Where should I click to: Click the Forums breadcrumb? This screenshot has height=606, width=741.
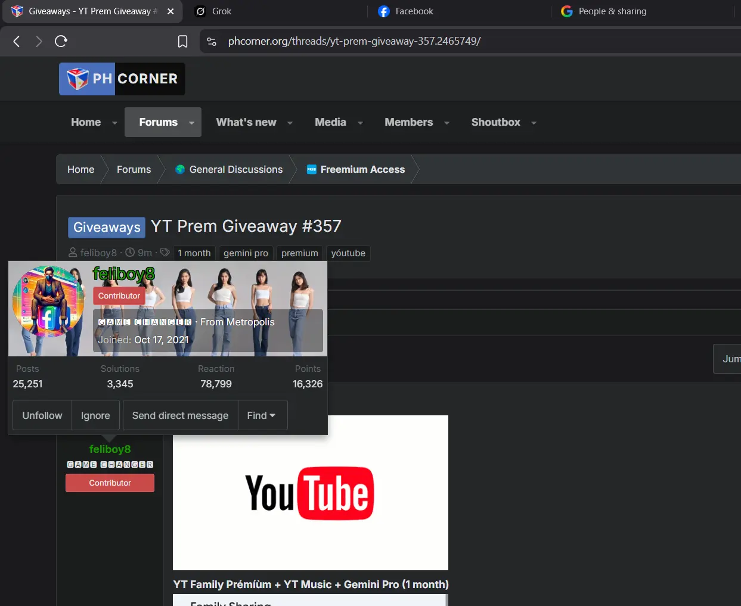coord(134,169)
